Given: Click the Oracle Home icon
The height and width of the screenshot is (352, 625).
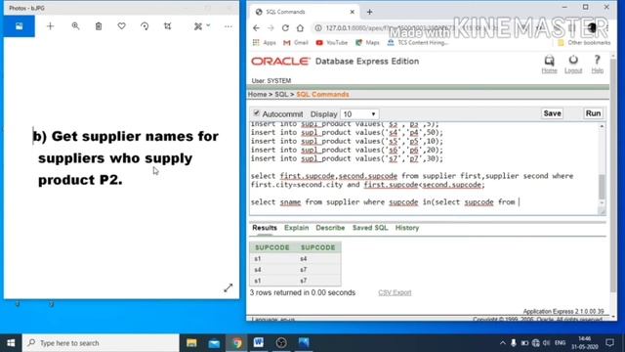Looking at the screenshot, I should coord(549,65).
